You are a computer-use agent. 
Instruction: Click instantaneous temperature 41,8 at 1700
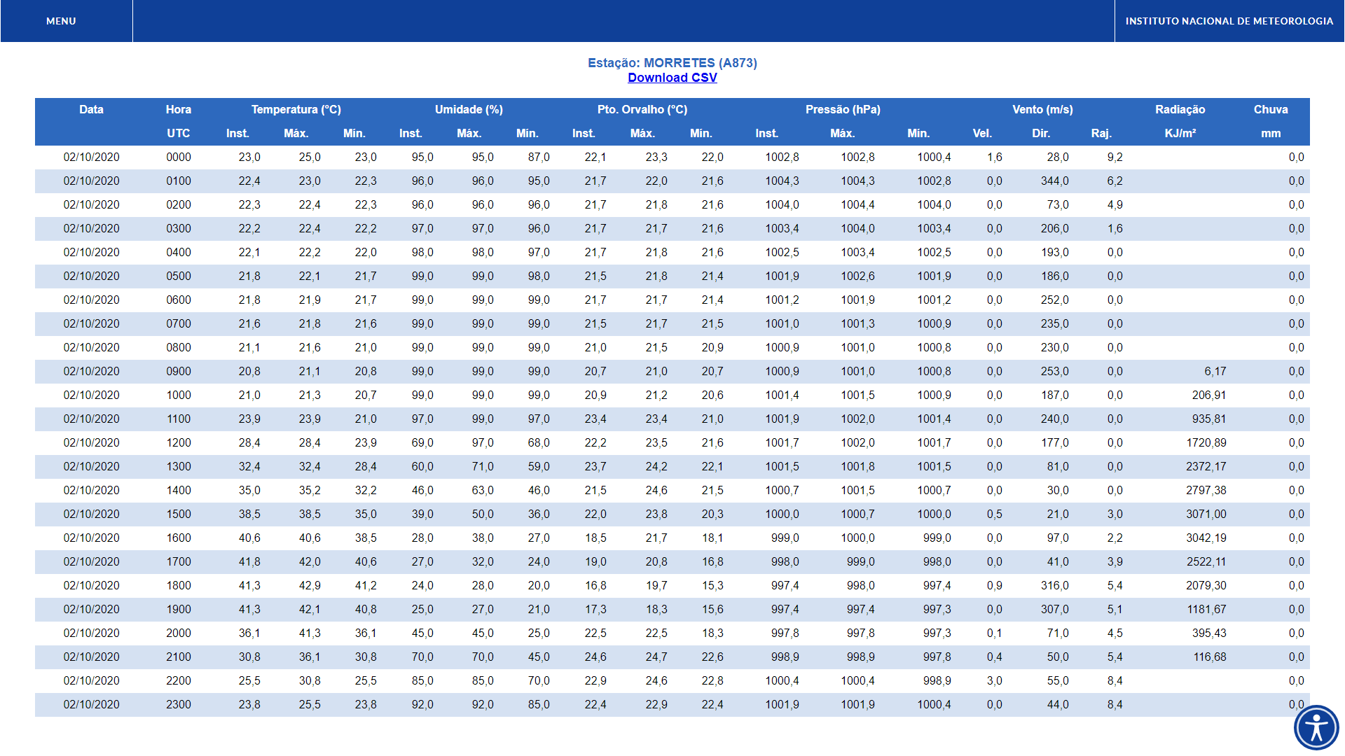click(x=249, y=561)
